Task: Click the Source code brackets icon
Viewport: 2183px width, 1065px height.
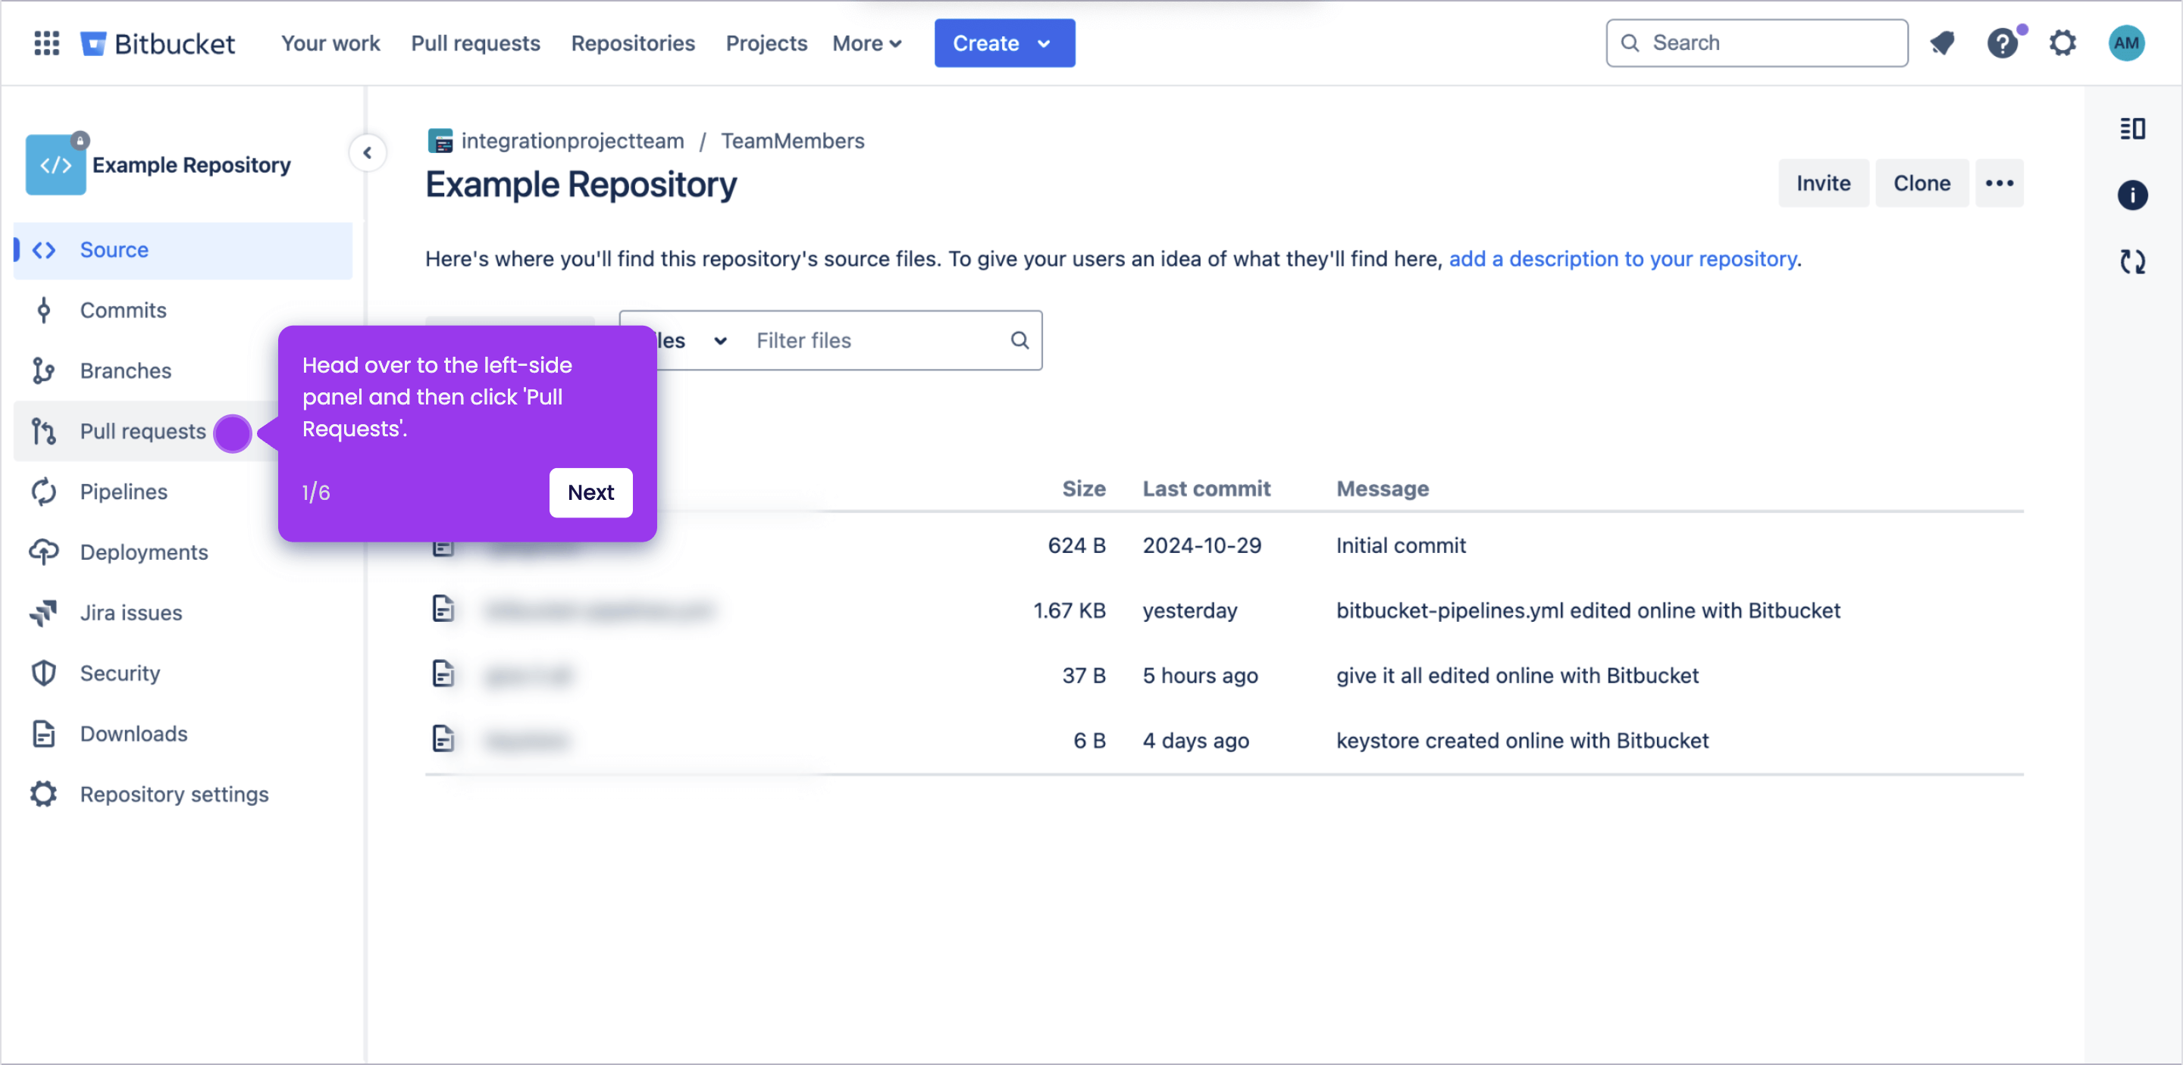Action: click(44, 250)
